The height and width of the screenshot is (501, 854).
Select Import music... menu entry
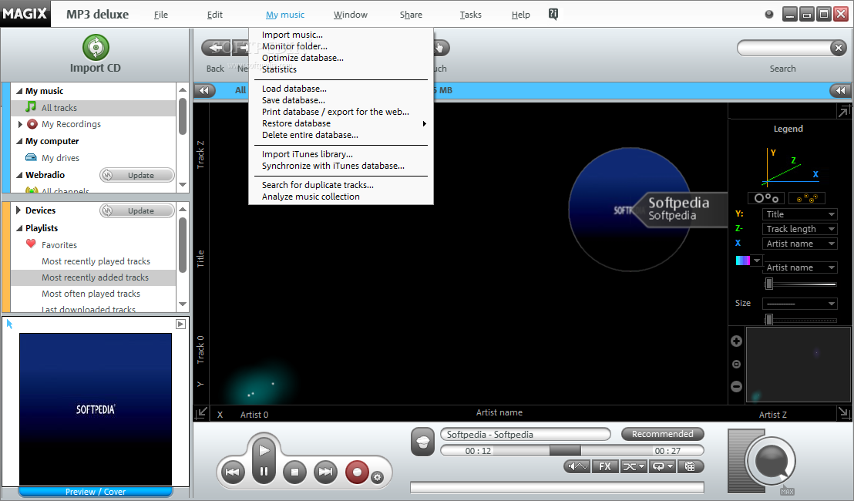coord(292,35)
